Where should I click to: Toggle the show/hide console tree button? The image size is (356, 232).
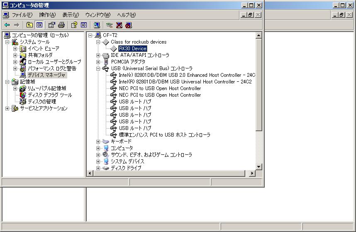[x=39, y=25]
